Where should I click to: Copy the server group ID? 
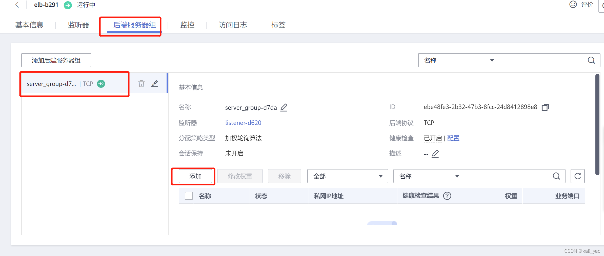coord(545,107)
